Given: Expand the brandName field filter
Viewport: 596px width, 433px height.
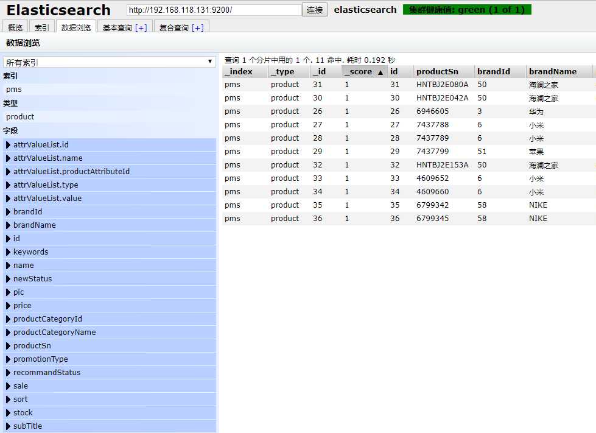Looking at the screenshot, I should [x=110, y=225].
